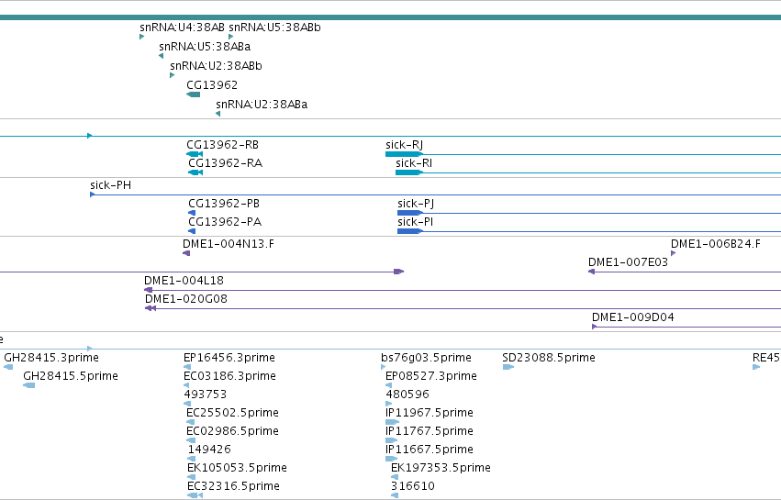
Task: Click the IP11967.5prime EST glyph
Action: (x=392, y=422)
